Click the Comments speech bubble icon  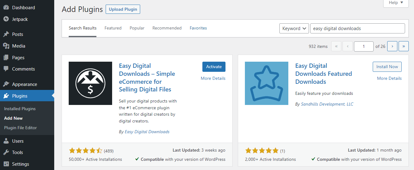[x=6, y=69]
